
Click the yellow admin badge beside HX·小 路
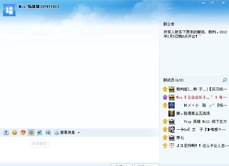point(165,105)
